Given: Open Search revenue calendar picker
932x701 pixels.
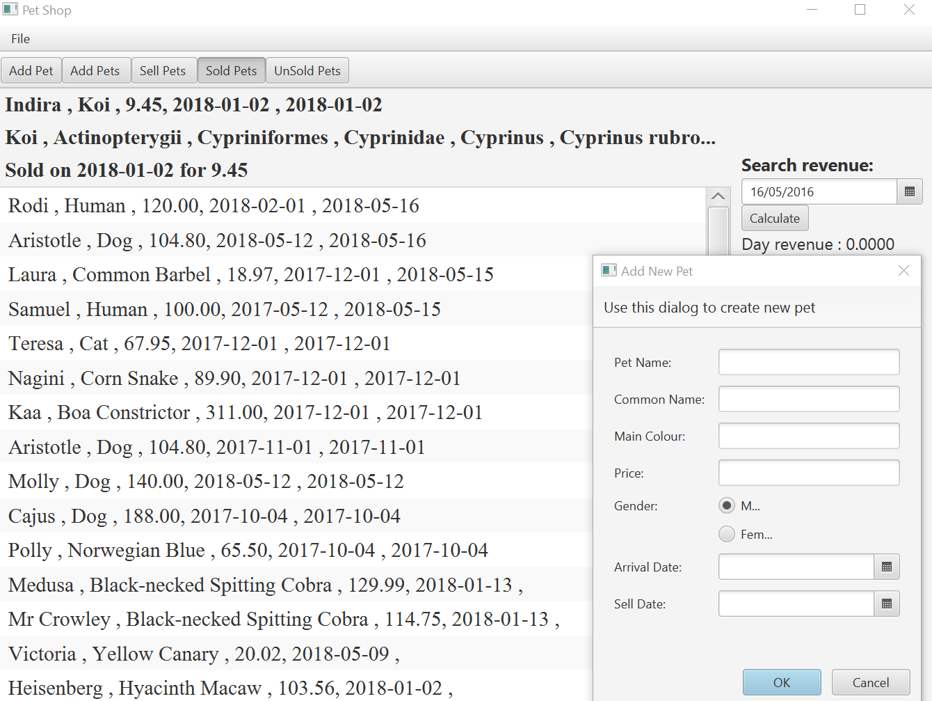Looking at the screenshot, I should pos(909,192).
